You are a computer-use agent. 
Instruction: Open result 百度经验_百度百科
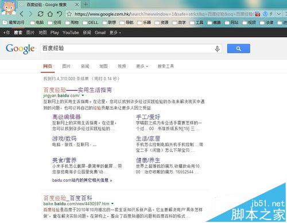point(68,198)
